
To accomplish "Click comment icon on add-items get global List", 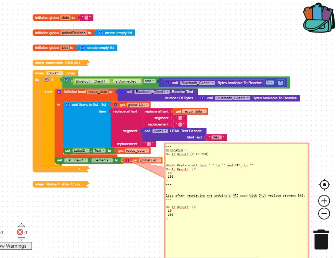I will point(115,105).
